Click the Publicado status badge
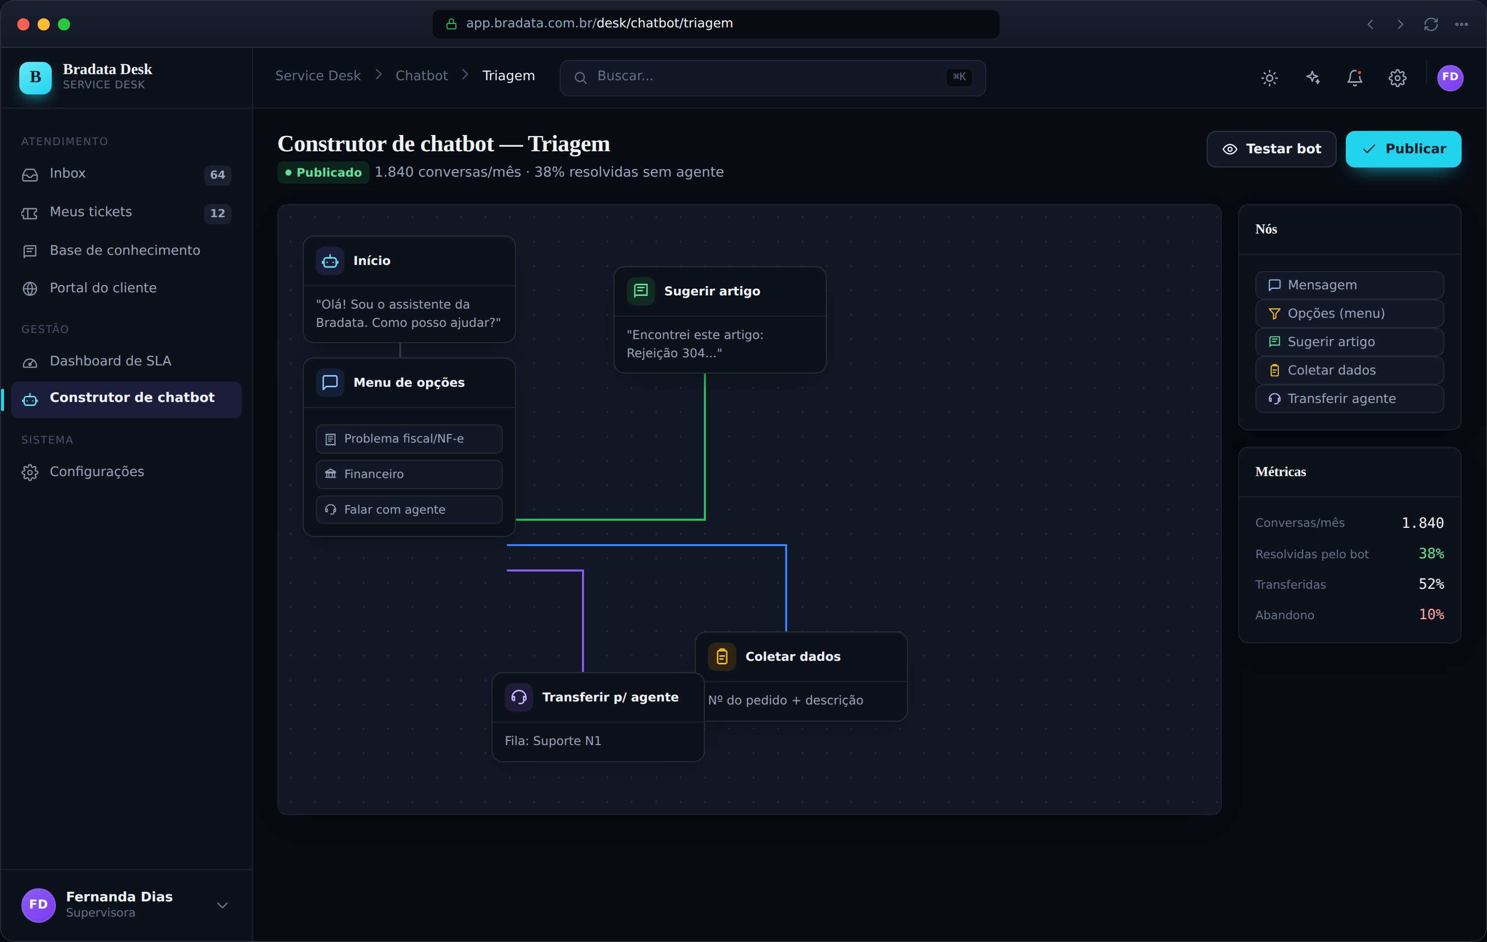1487x942 pixels. click(x=323, y=173)
